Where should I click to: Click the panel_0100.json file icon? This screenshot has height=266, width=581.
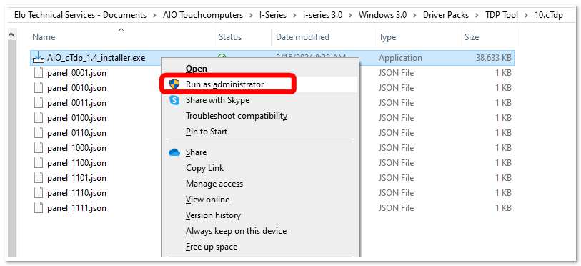[39, 117]
